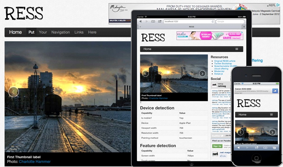Tap the blue arrow on Canon EOS ad

click(275, 91)
